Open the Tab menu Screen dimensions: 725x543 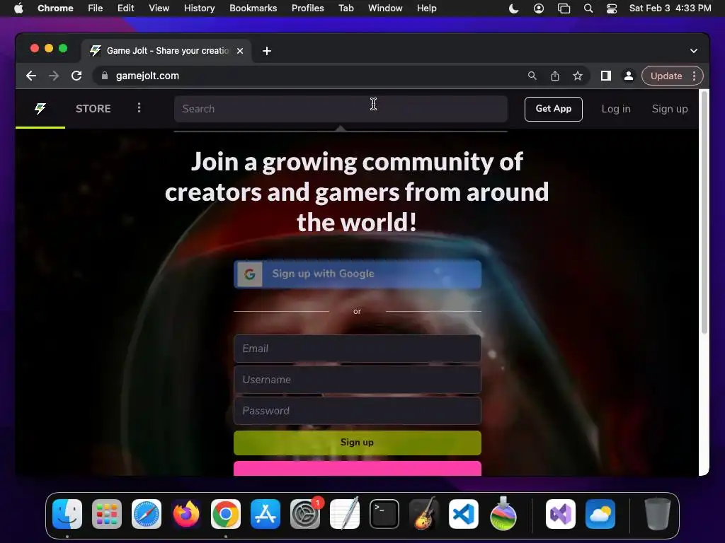[346, 8]
